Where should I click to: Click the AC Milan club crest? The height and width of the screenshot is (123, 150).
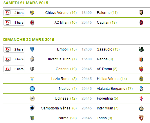32,23
